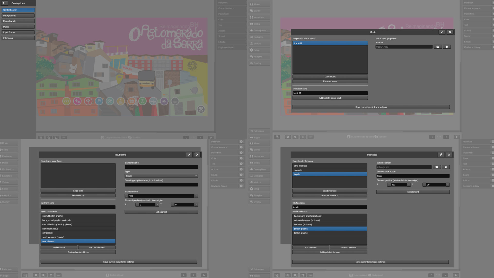Click the Music track name input field
The width and height of the screenshot is (494, 278).
(x=330, y=93)
